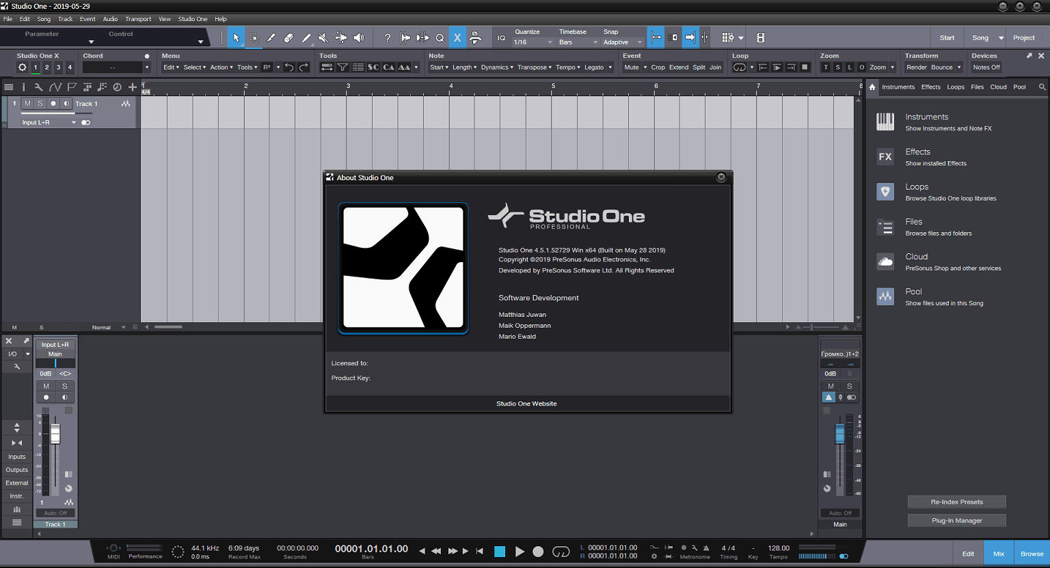
Task: Mute Track 1 with the M button
Action: [x=27, y=104]
